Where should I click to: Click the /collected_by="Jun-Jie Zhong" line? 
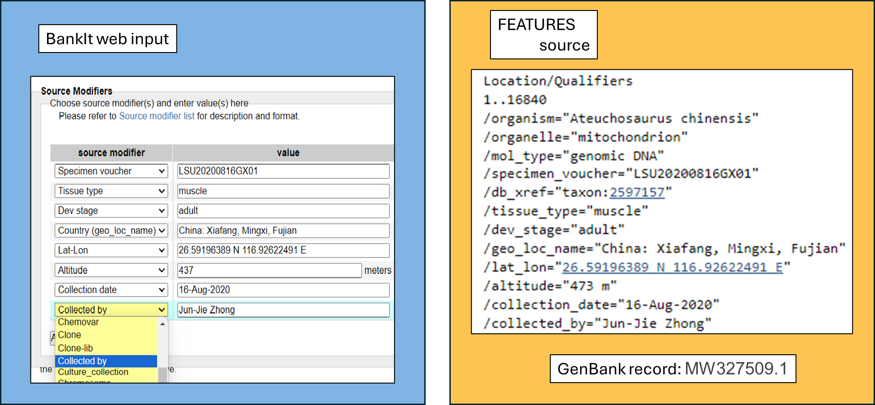[597, 323]
